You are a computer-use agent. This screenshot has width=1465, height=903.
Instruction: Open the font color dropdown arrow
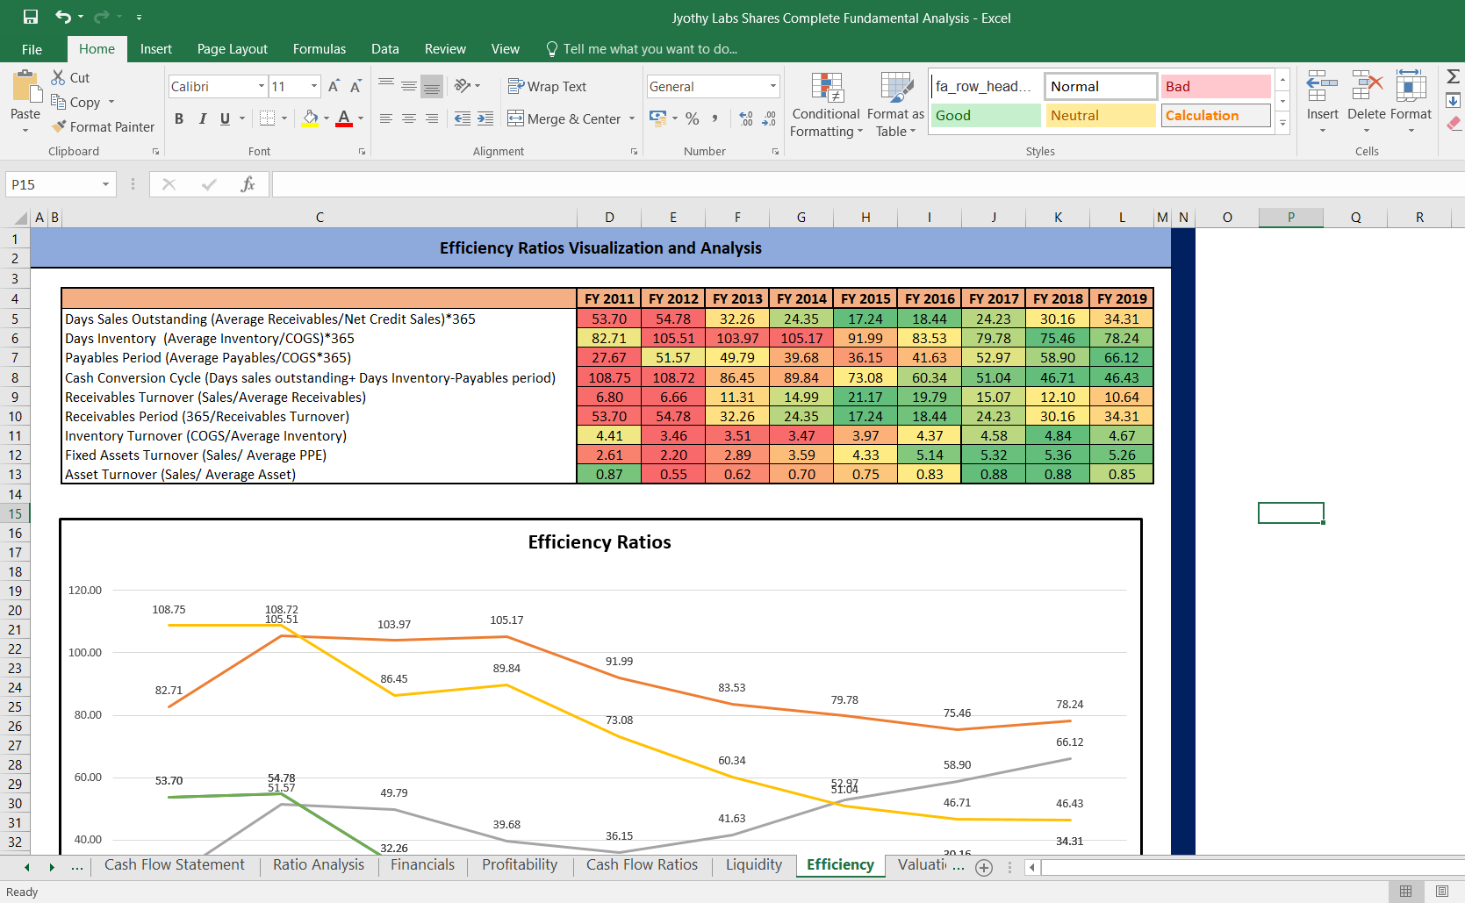(x=360, y=118)
